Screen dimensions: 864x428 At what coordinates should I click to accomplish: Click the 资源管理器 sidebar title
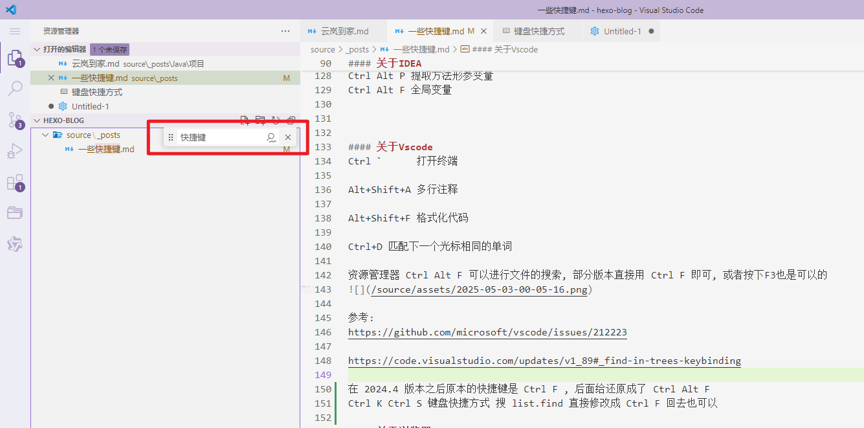[61, 31]
